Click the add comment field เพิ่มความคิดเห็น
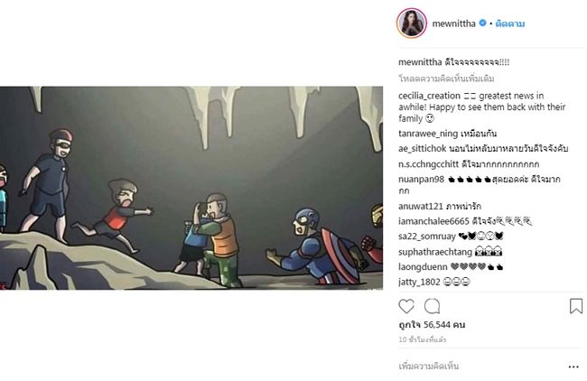The width and height of the screenshot is (587, 381). 429,366
